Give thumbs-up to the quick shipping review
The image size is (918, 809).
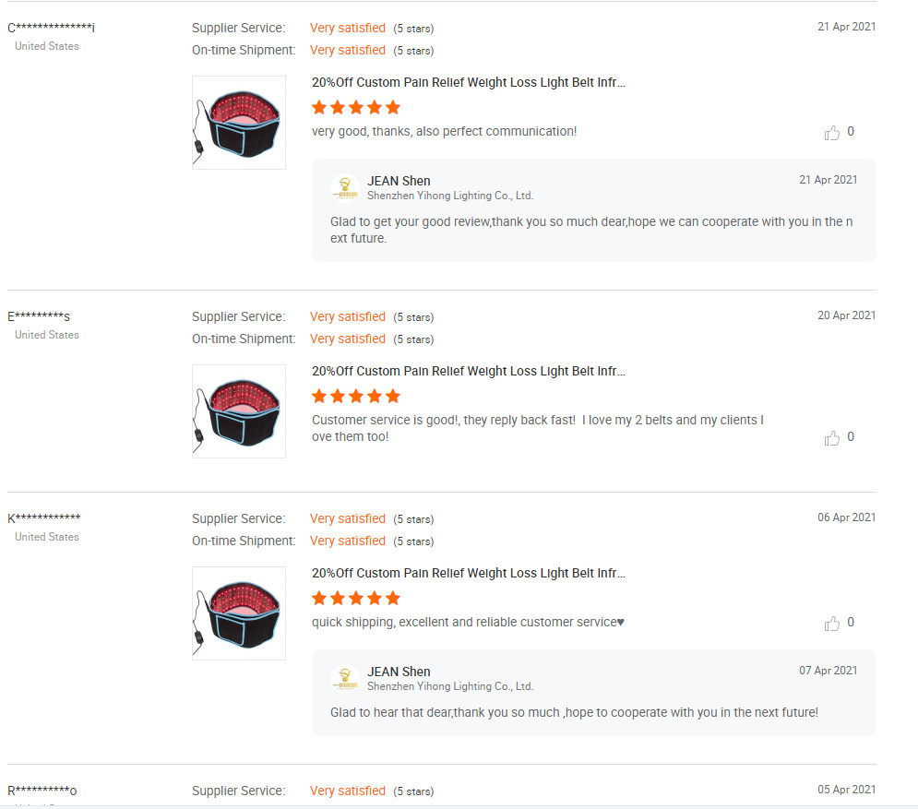pyautogui.click(x=831, y=624)
